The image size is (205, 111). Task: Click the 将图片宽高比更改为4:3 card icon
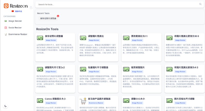(x=169, y=69)
